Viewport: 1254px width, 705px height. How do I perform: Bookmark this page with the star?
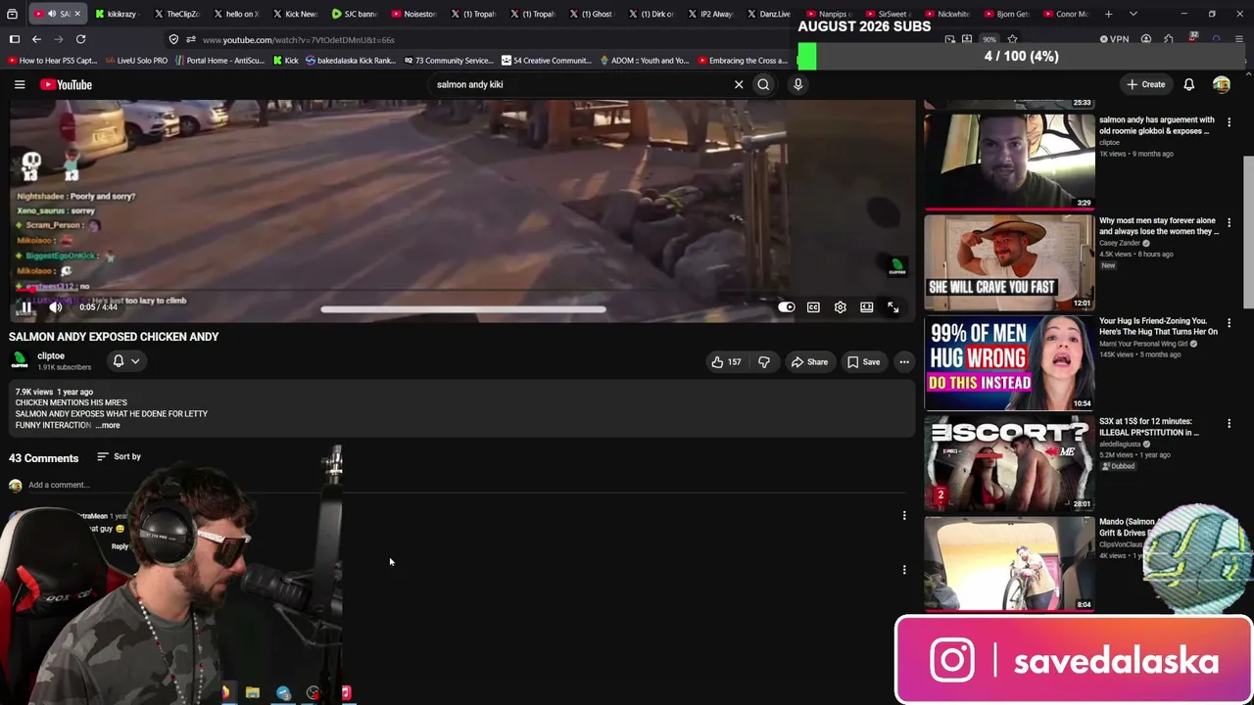coord(1012,39)
